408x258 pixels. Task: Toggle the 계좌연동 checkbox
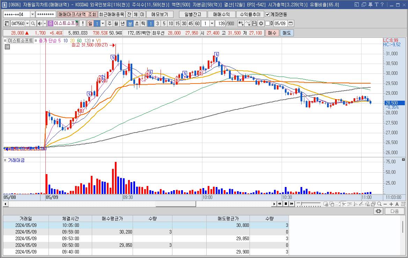point(267,15)
